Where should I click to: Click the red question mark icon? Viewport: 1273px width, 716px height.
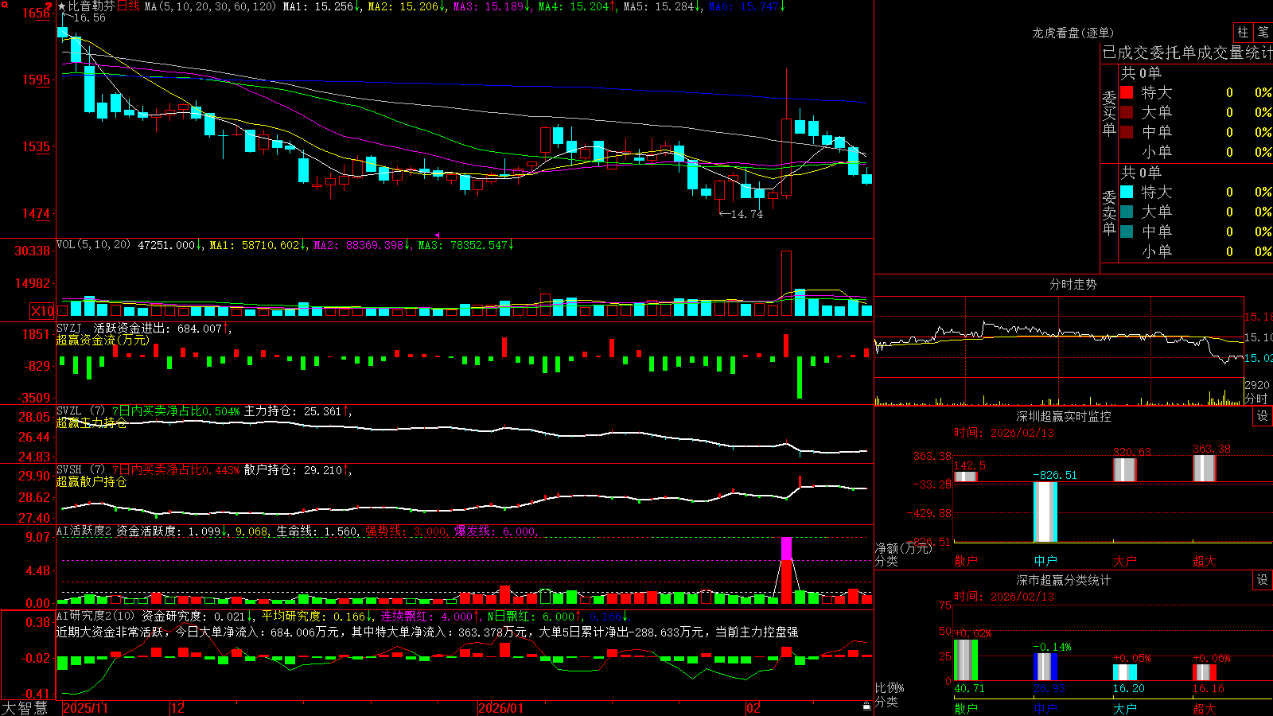click(49, 6)
